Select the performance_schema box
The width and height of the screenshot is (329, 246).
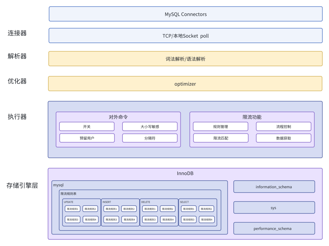coord(274,228)
